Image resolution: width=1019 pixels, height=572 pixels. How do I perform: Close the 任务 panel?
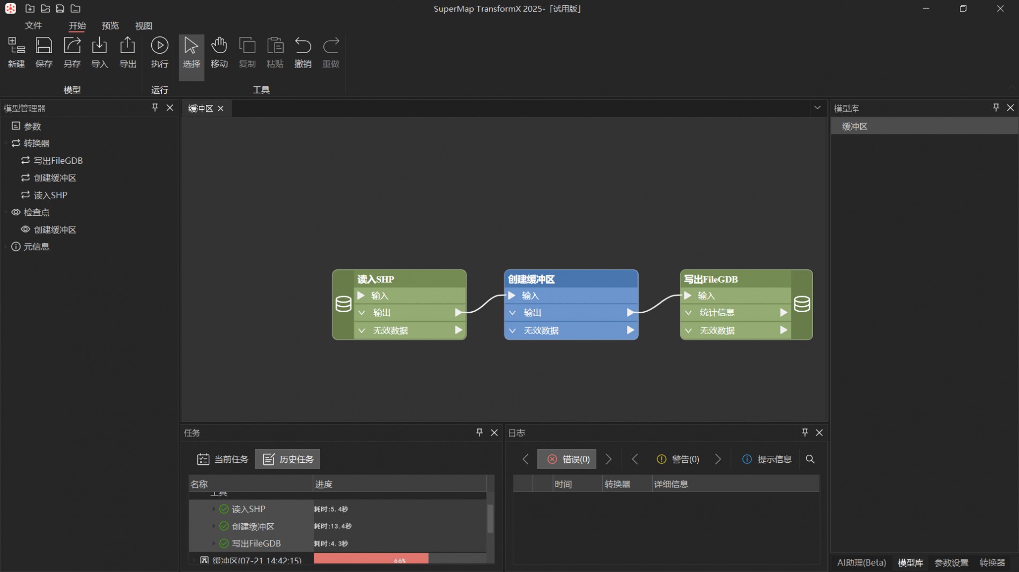494,432
